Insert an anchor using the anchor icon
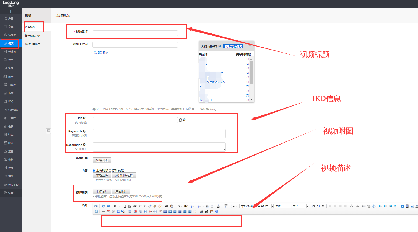Image resolution: width=418 pixels, height=232 pixels. pos(373,206)
